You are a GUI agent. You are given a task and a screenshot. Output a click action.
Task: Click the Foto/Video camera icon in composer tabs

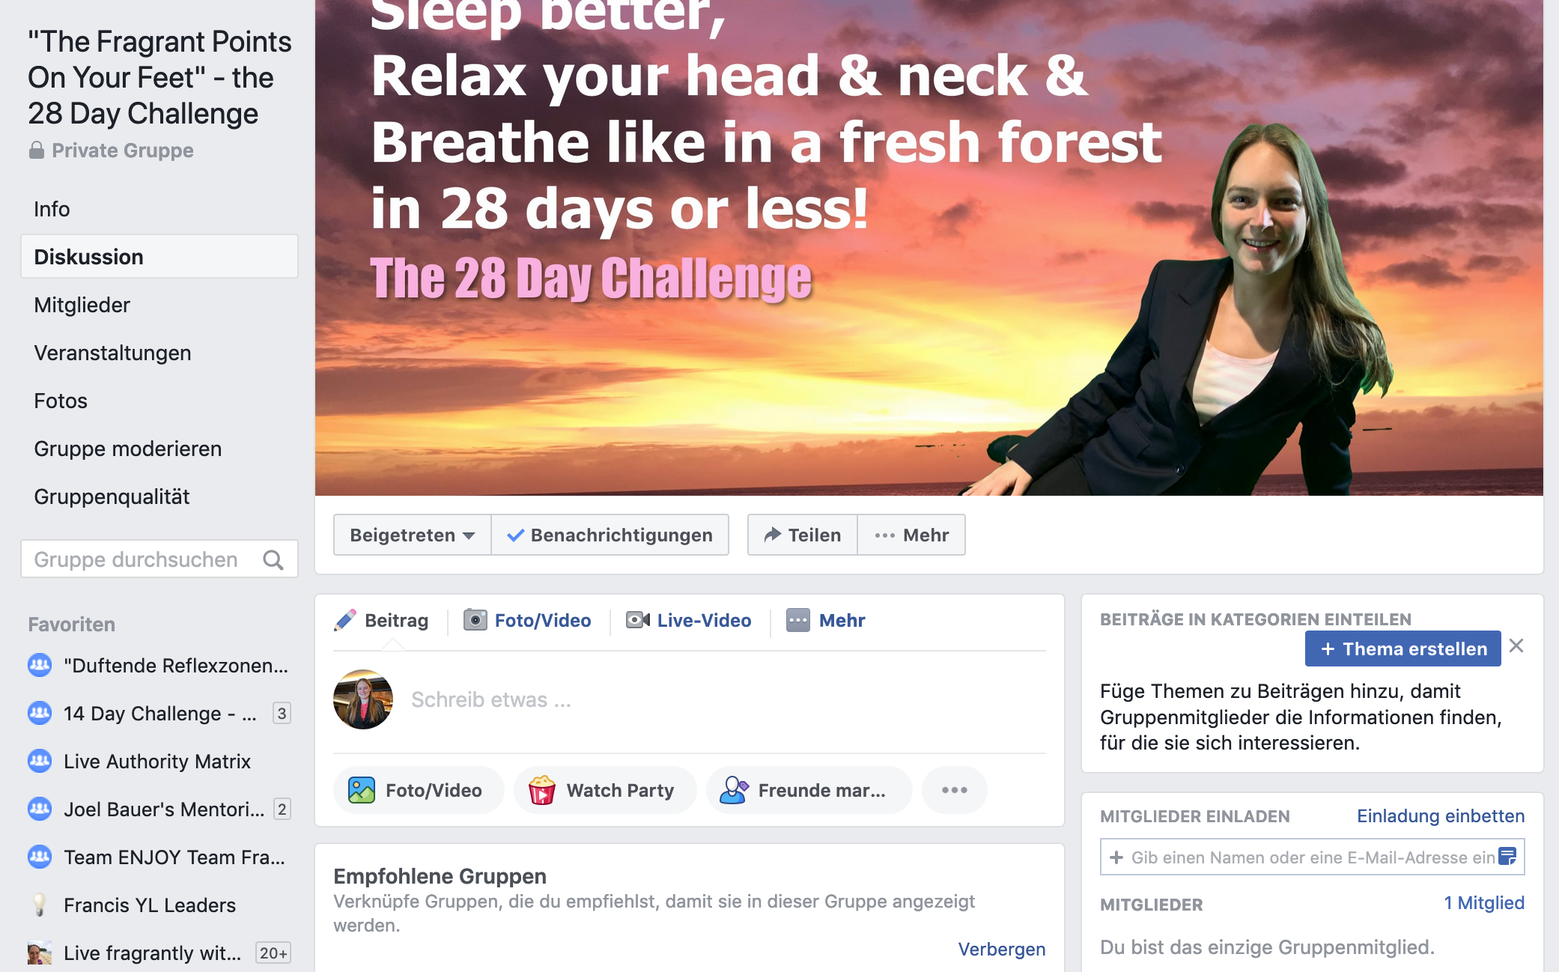[x=475, y=620]
